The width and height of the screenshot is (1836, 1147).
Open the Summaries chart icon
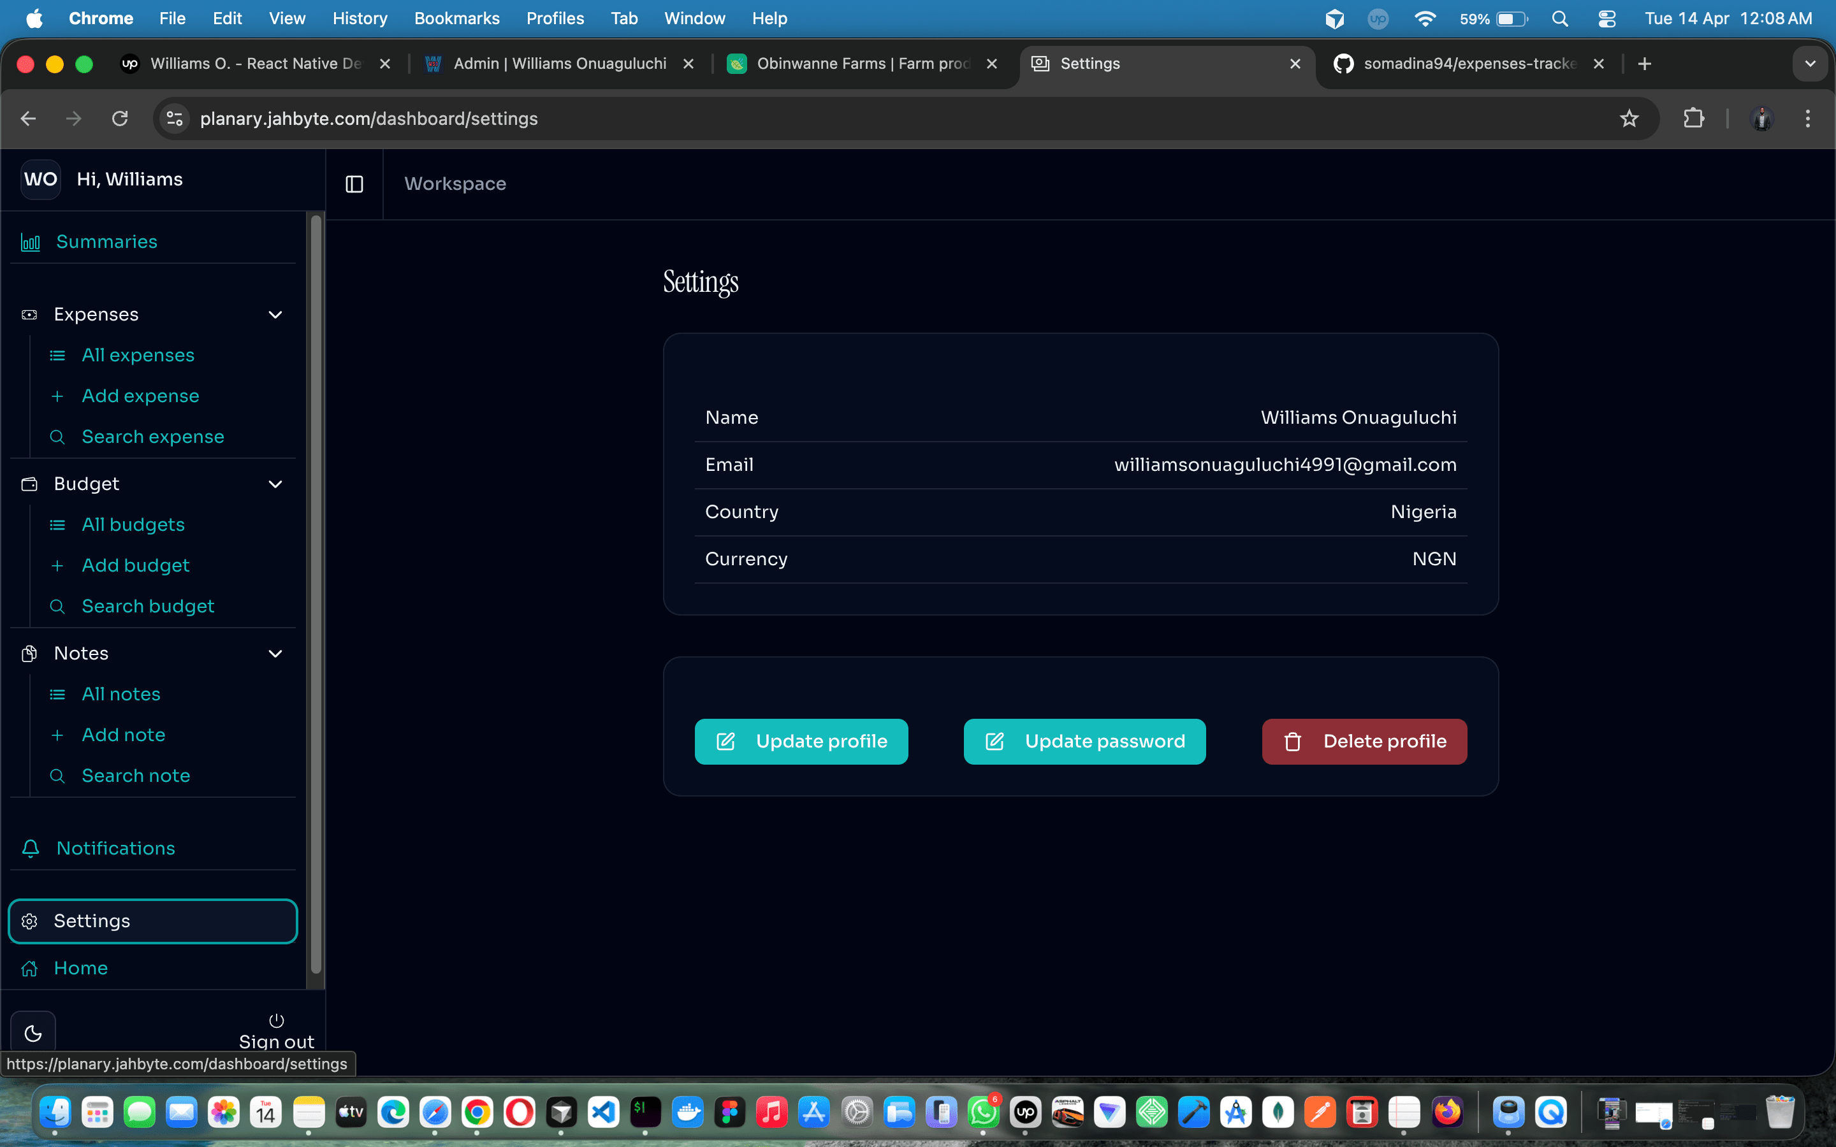point(31,242)
